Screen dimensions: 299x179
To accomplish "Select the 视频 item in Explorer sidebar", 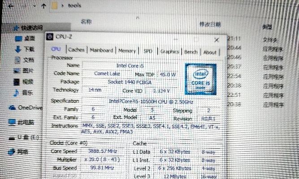I will [x=28, y=82].
